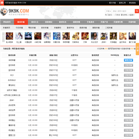Click 51游戏 platform in 剑灵洪门崛起 row
This screenshot has width=139, height=139.
pyautogui.click(x=74, y=90)
